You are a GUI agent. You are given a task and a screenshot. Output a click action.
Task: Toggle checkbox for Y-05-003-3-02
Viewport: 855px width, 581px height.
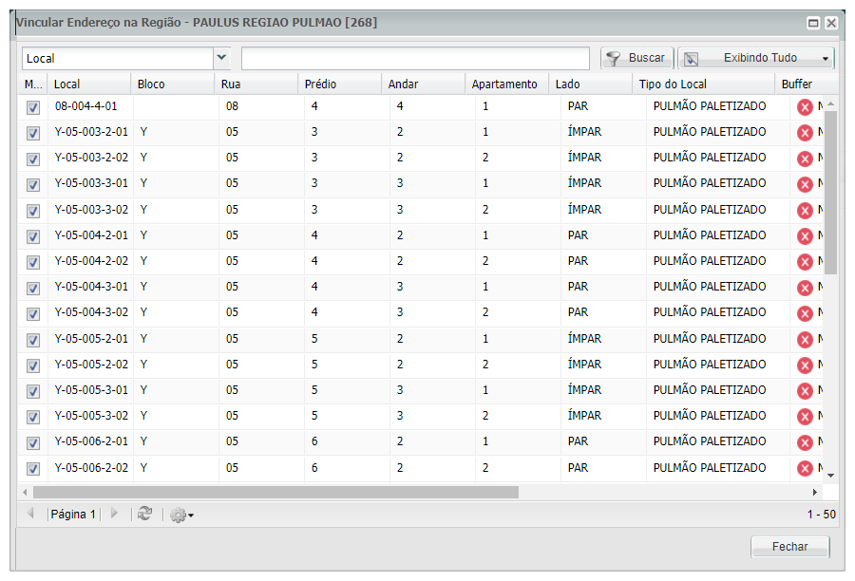coord(33,211)
